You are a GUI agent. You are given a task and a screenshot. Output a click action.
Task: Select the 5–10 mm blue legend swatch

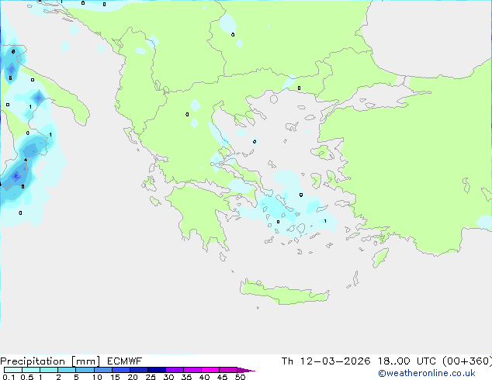tap(85, 370)
